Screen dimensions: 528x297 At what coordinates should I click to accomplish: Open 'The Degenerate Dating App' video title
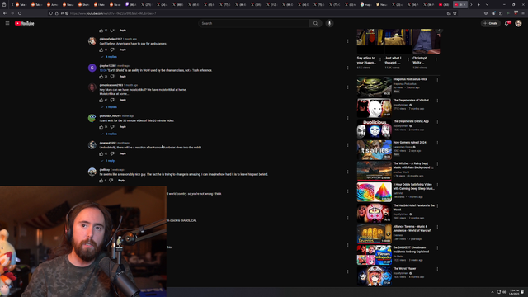[x=411, y=121]
